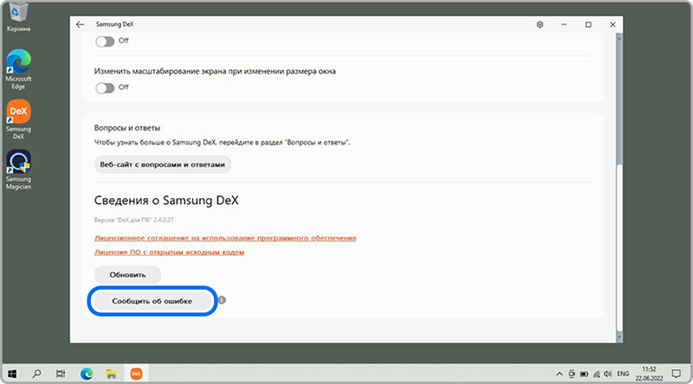Open Task View in the taskbar
The width and height of the screenshot is (693, 384).
(61, 374)
